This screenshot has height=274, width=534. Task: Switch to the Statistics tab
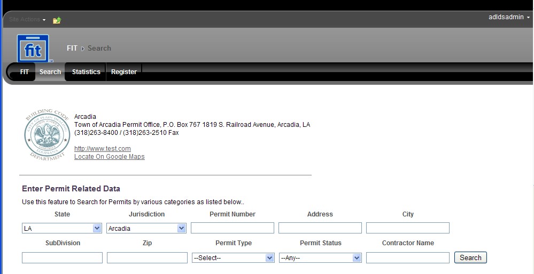pyautogui.click(x=86, y=72)
